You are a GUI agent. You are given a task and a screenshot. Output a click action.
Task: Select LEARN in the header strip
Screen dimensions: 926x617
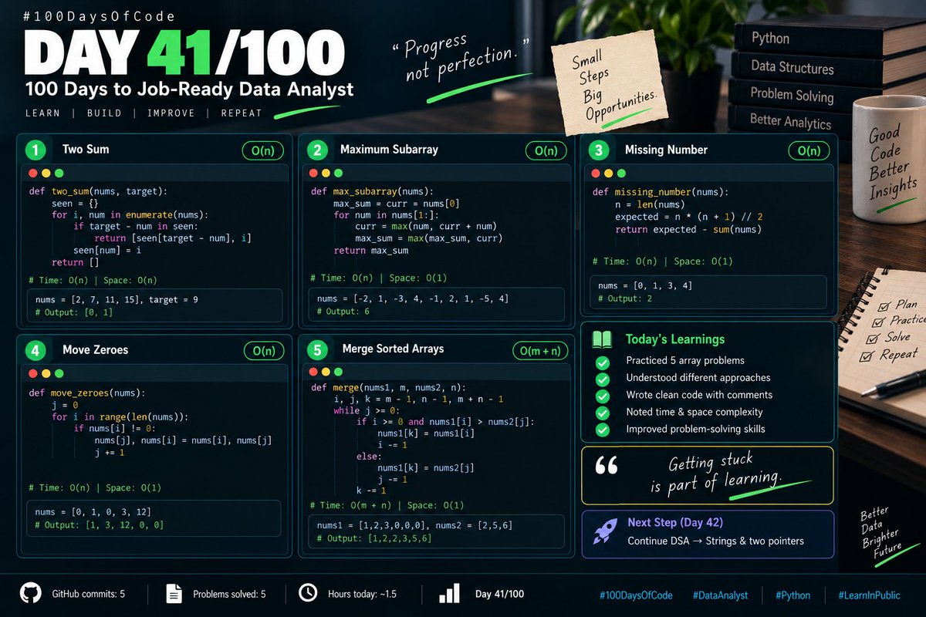point(42,113)
